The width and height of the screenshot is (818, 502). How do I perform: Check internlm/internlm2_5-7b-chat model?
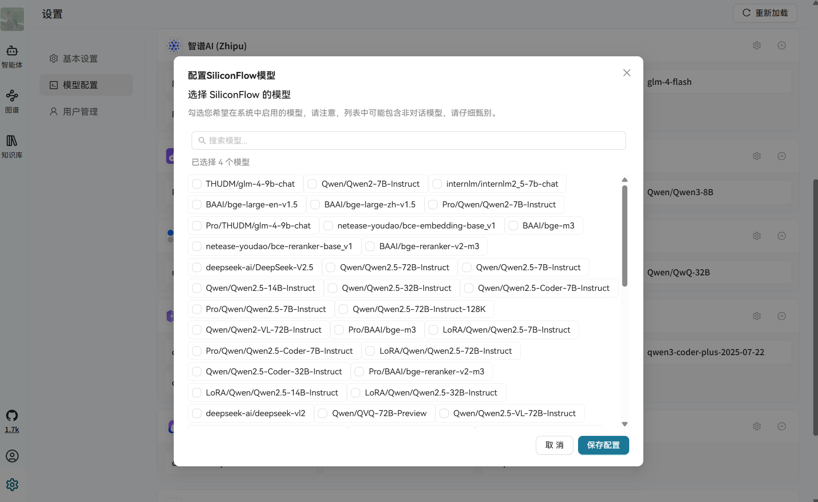click(437, 184)
